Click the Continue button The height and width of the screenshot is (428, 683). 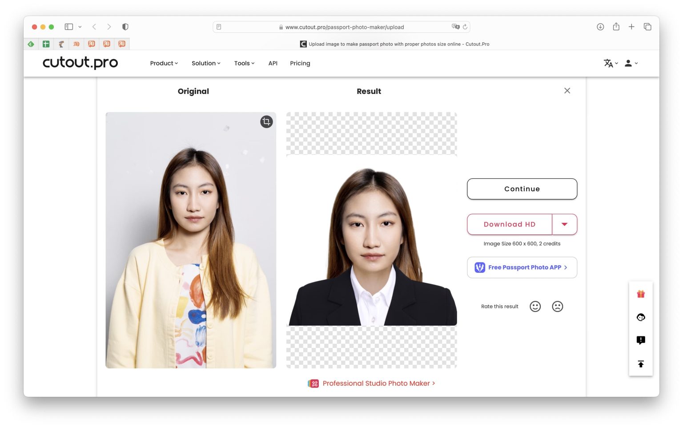(522, 189)
